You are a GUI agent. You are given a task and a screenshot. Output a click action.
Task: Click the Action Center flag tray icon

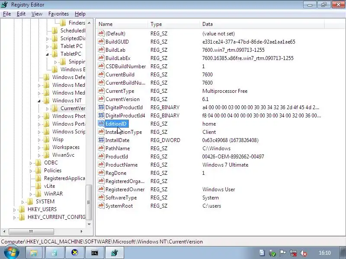point(283,253)
